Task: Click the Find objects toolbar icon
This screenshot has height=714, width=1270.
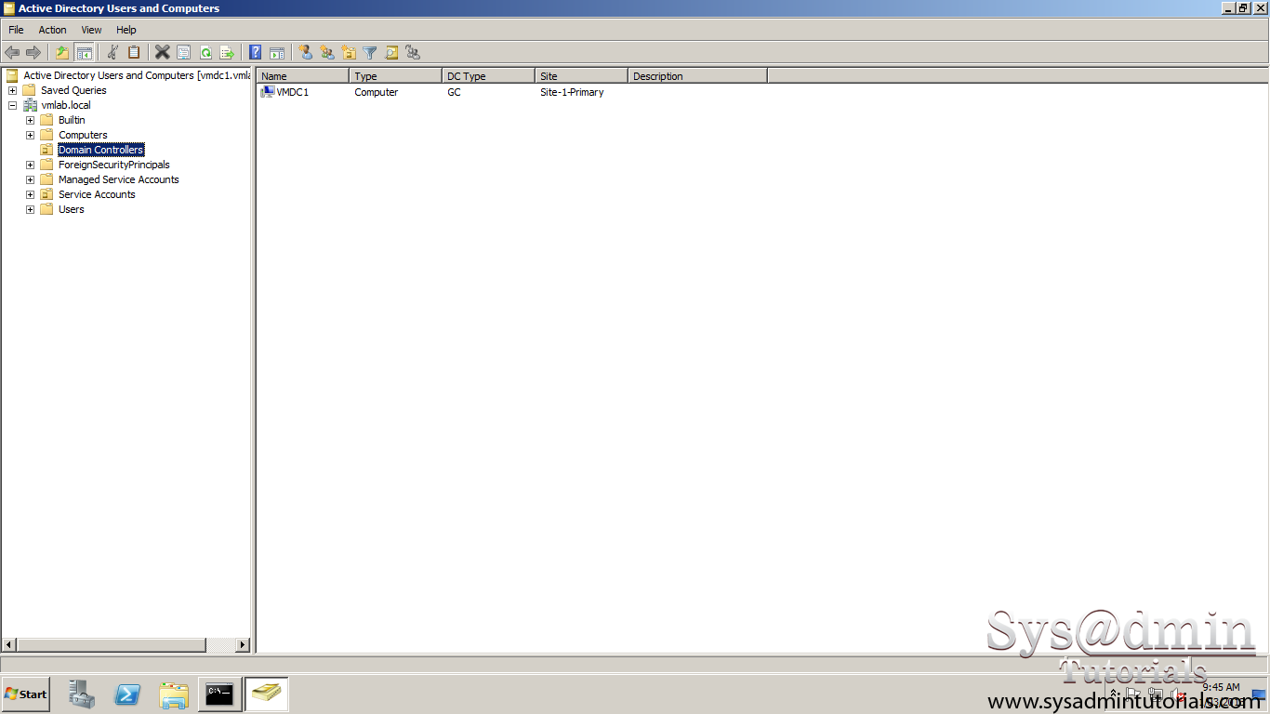Action: pyautogui.click(x=391, y=53)
